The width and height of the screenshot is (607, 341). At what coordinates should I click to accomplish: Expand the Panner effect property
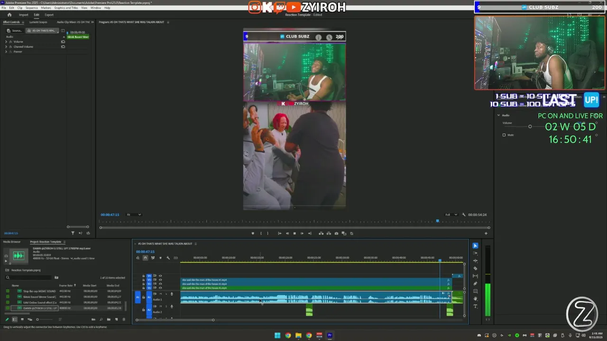6,51
